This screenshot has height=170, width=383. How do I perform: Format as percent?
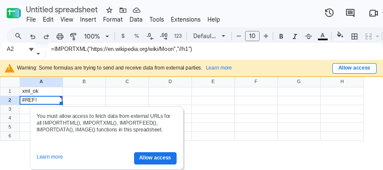pos(137,36)
